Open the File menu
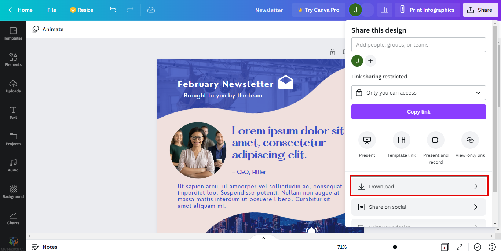Viewport: 501px width, 251px height. [51, 10]
